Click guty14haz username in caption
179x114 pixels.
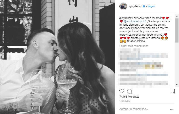(x=126, y=18)
